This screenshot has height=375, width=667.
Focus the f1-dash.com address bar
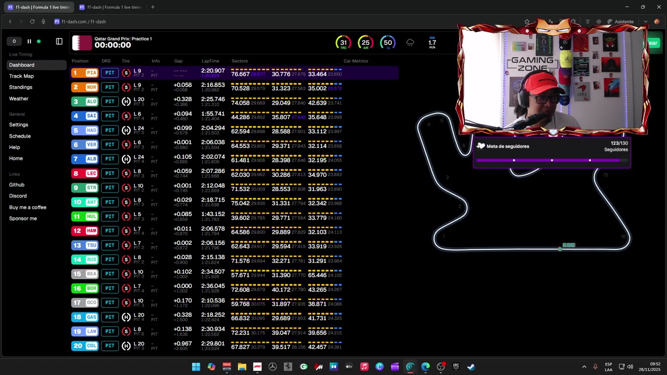point(83,22)
